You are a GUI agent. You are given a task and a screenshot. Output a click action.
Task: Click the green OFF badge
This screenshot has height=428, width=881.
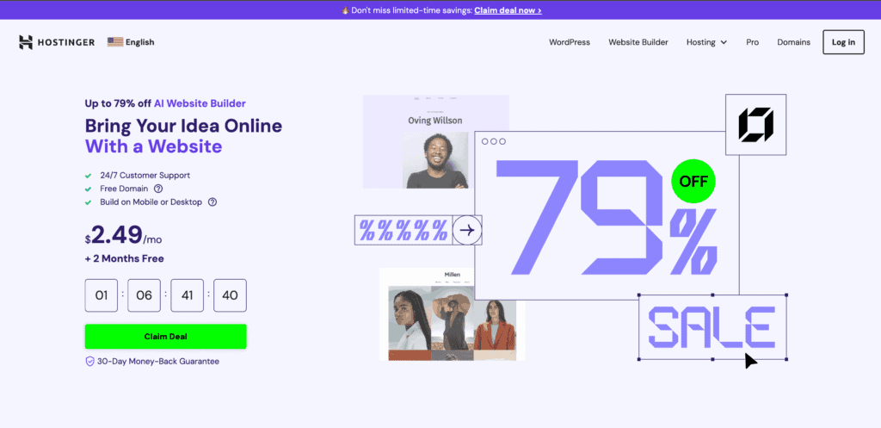click(693, 181)
